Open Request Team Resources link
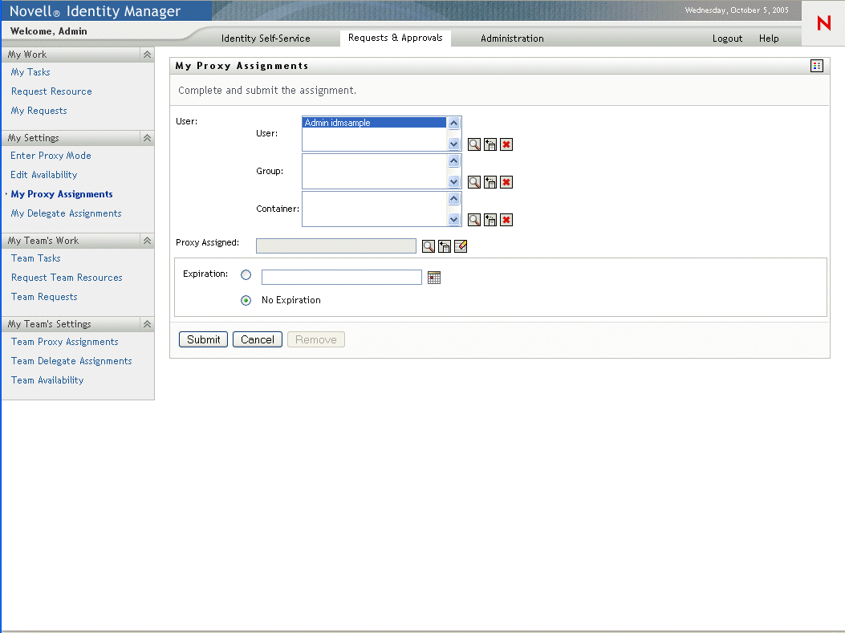Viewport: 845px width, 633px height. [67, 278]
